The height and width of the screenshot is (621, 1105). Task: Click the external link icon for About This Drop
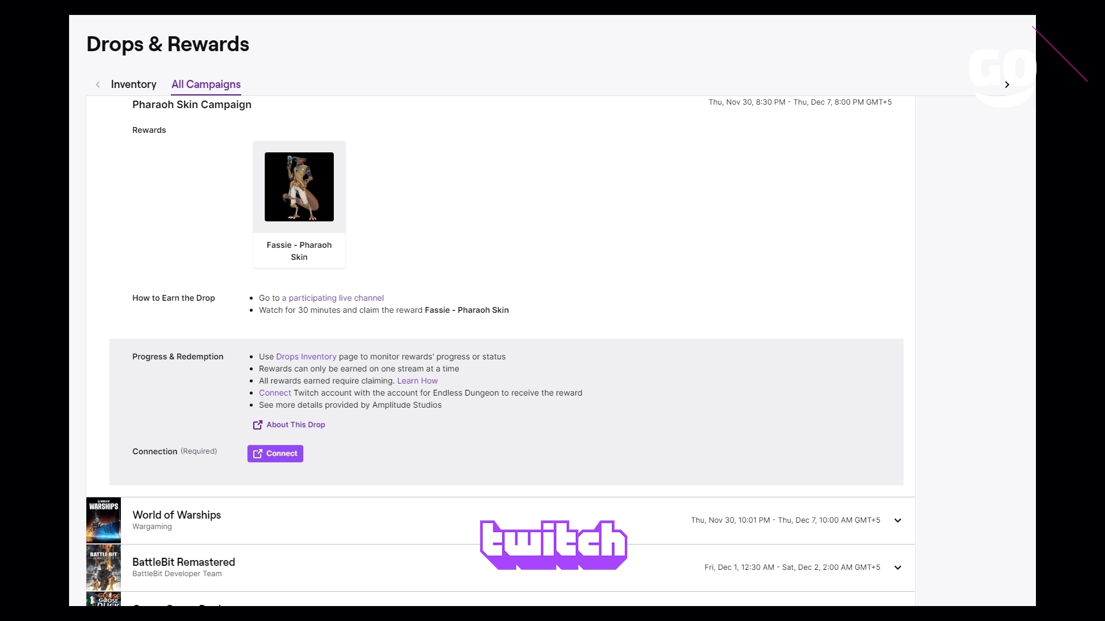[258, 424]
